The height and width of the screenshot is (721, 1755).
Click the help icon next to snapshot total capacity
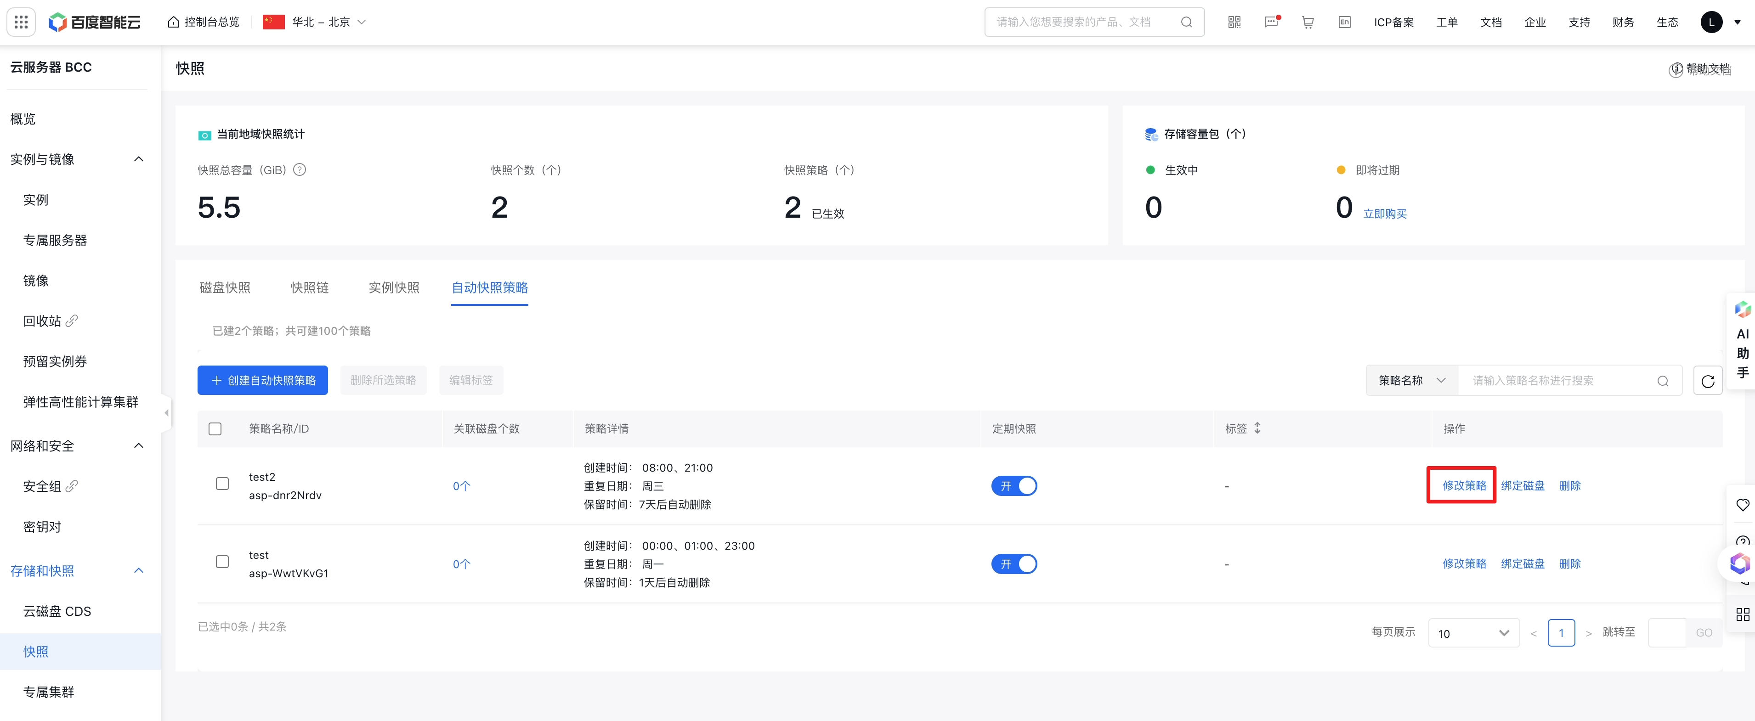coord(299,169)
